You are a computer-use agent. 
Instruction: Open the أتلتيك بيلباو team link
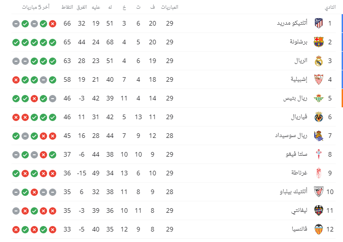coord(294,192)
